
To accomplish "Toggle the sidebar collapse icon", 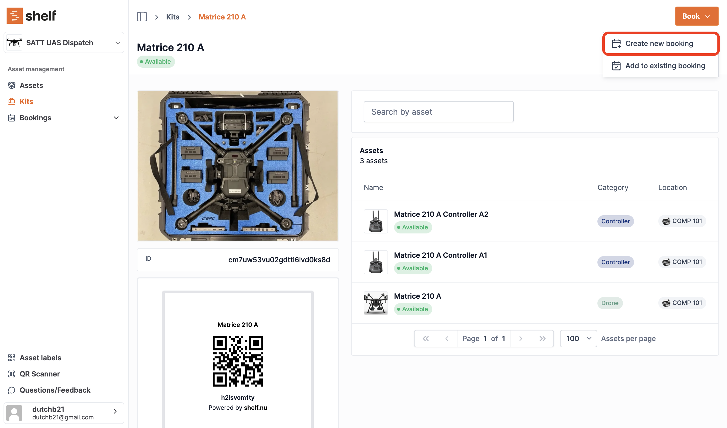I will 142,17.
